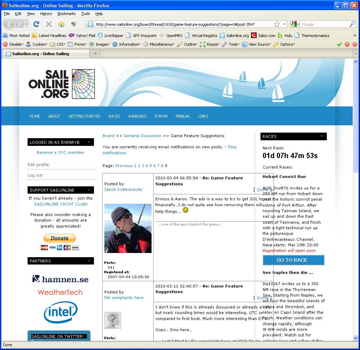Open the CSS developer toolbar menu
This screenshot has width=360, height=350.
[x=57, y=44]
